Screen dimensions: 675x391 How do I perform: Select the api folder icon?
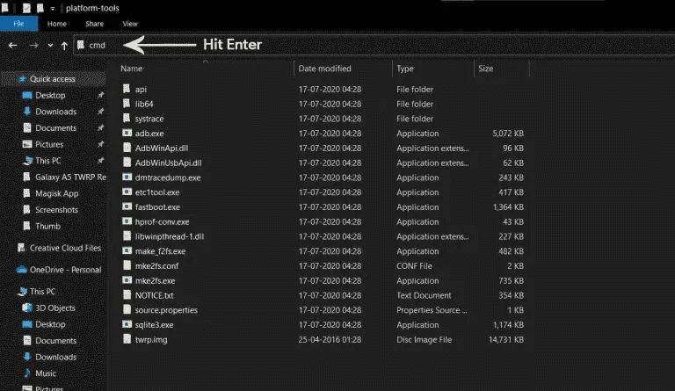127,89
